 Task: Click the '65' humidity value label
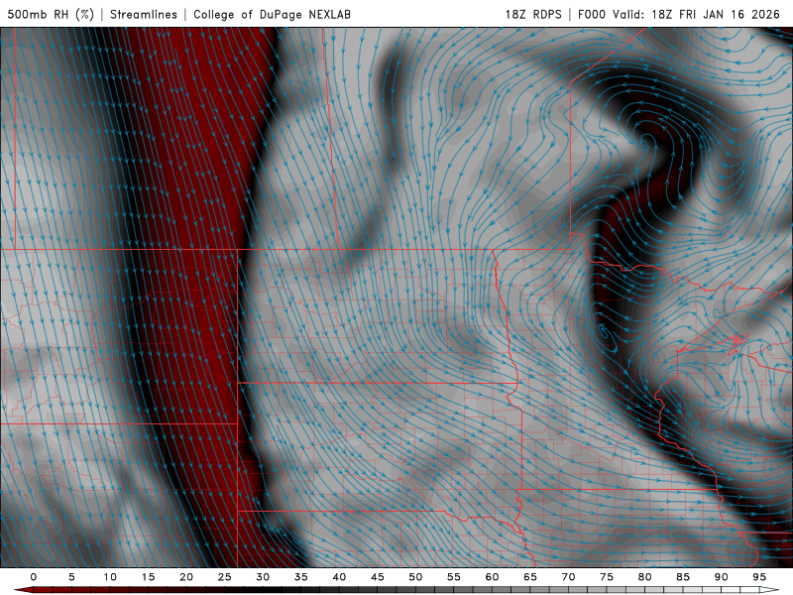click(x=529, y=577)
